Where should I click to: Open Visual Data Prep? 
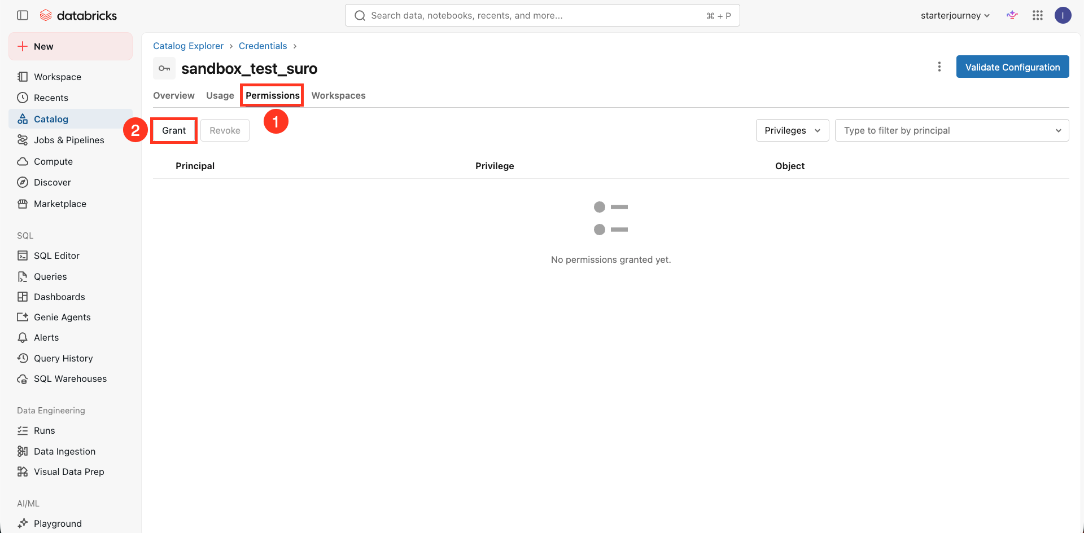point(71,472)
